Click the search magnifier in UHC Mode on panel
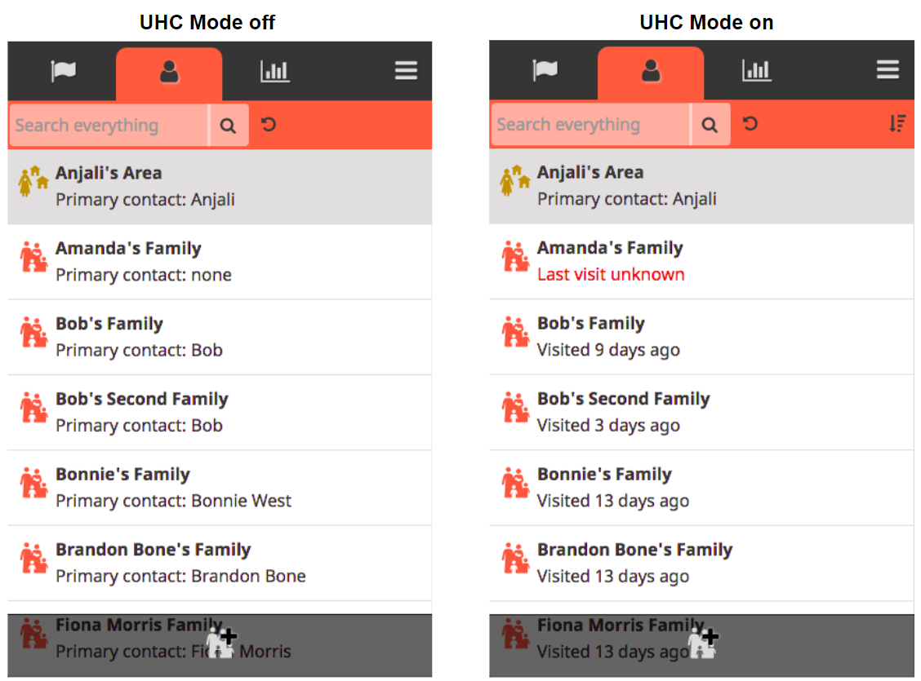The image size is (921, 681). tap(710, 125)
